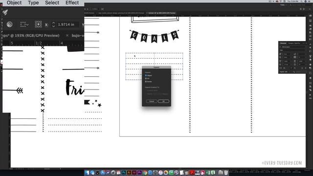Open Illustrator from the dock

[x=129, y=173]
